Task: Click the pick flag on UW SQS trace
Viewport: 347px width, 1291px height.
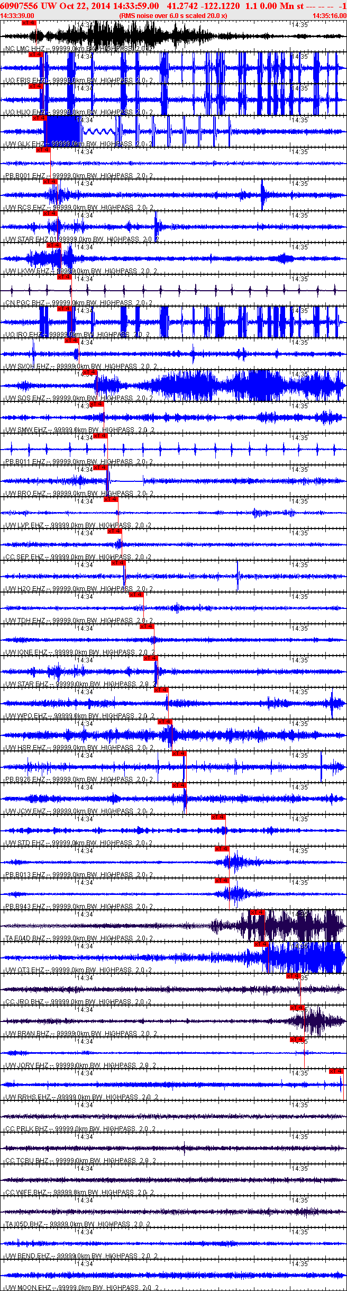Action: click(x=90, y=372)
